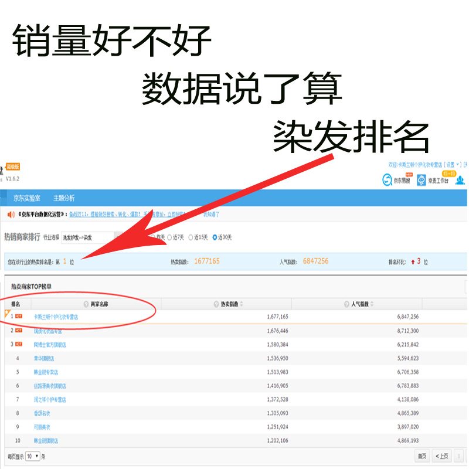This screenshot has height=469, width=469.
Task: Open the 京东实验室 menu
Action: coord(27,198)
